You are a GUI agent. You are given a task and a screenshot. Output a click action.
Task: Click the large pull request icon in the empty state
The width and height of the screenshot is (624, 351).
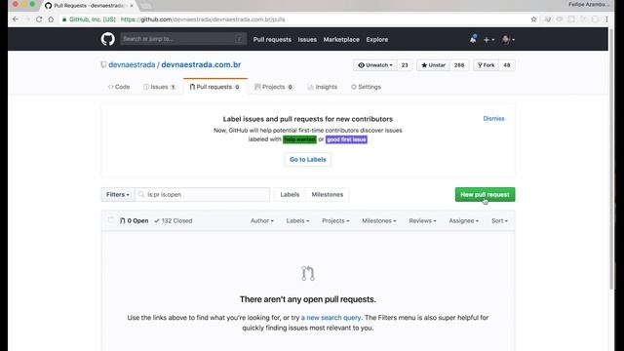pos(308,273)
